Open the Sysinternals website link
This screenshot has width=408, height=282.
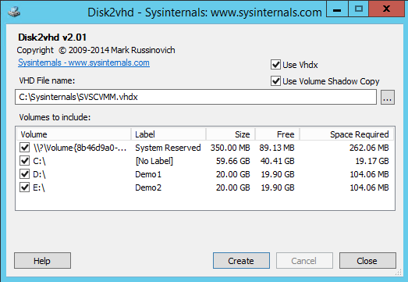tap(83, 62)
